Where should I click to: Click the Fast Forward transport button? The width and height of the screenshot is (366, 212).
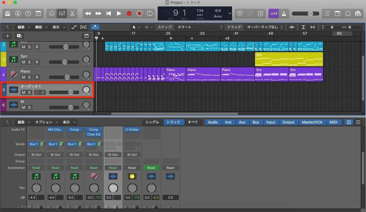click(x=98, y=13)
